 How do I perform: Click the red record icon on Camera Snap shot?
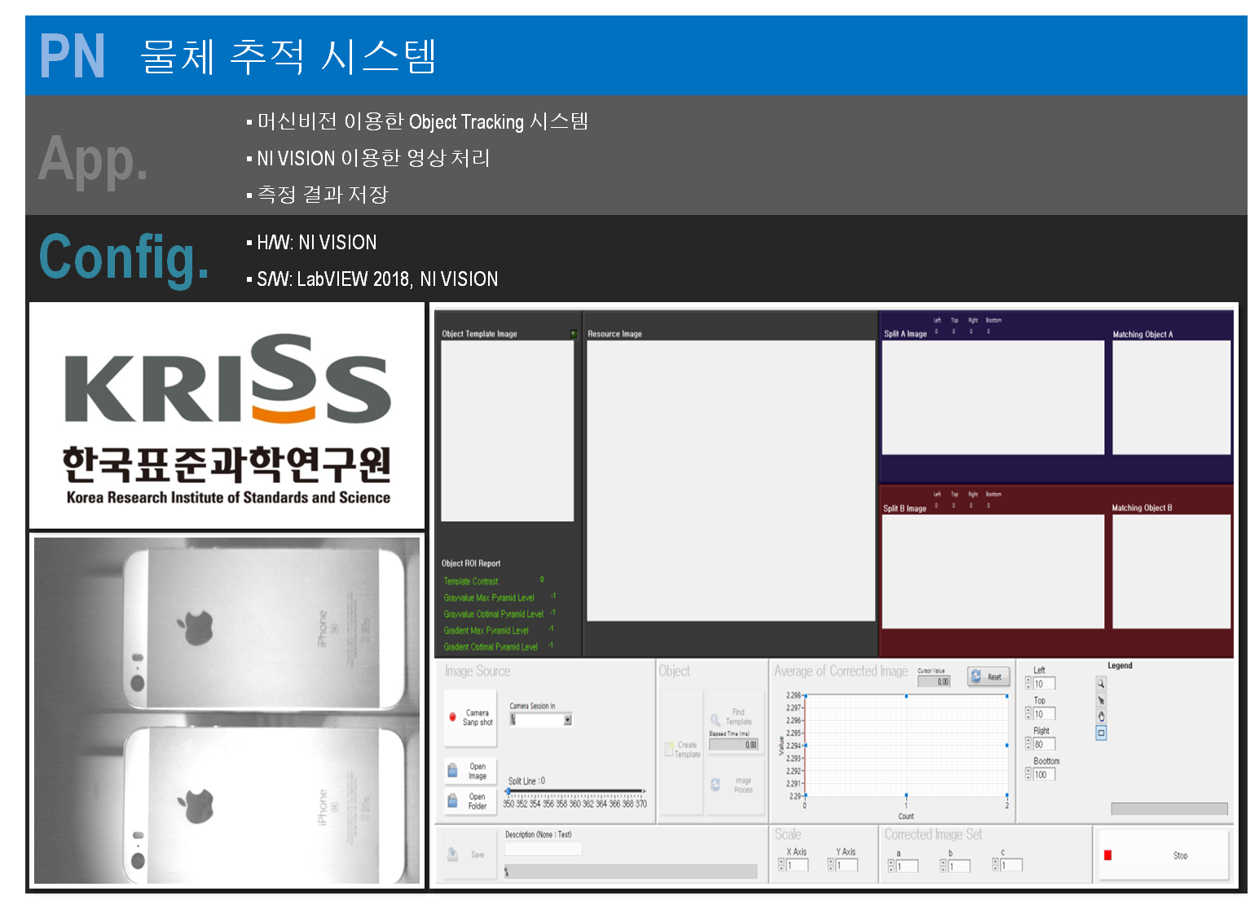[452, 718]
